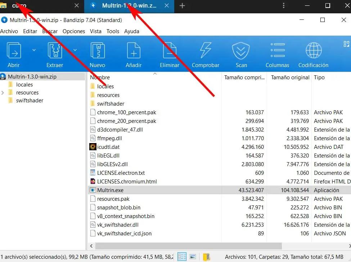This screenshot has width=351, height=262.
Task: Select libGLESv2.dll file
Action: (x=112, y=164)
